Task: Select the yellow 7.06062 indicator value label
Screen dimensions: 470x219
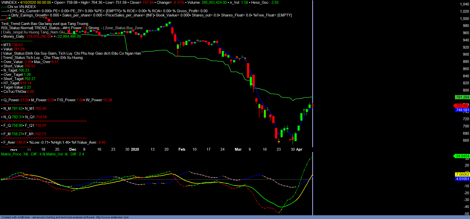Action: 462,175
